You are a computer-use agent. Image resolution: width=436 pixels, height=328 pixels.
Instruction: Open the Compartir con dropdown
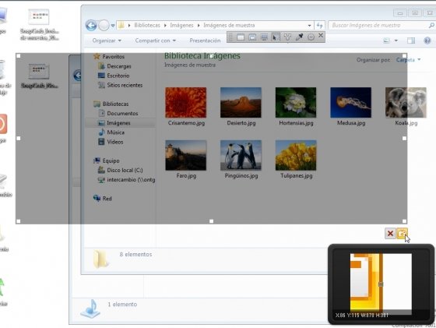156,41
